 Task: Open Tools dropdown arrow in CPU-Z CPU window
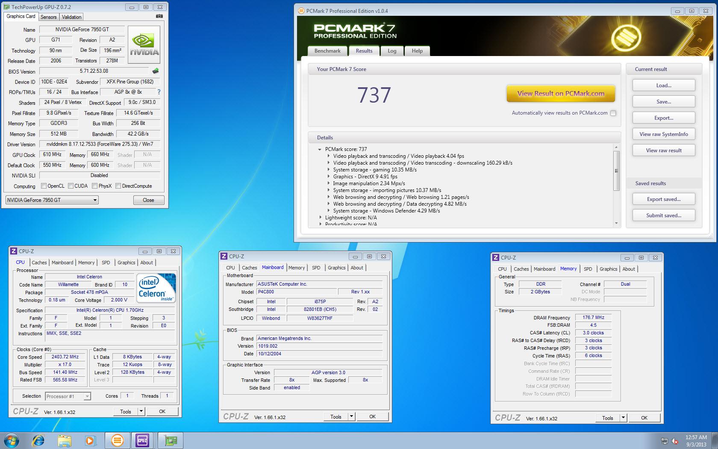coord(141,411)
